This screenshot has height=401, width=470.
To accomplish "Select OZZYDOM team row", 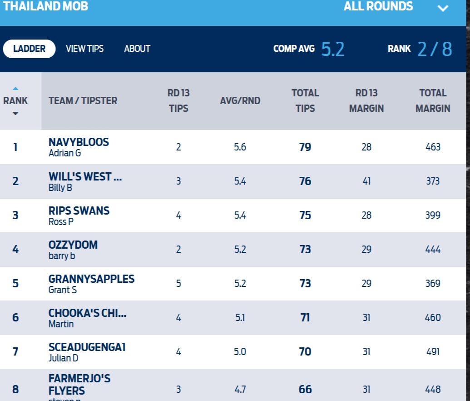I will point(233,250).
